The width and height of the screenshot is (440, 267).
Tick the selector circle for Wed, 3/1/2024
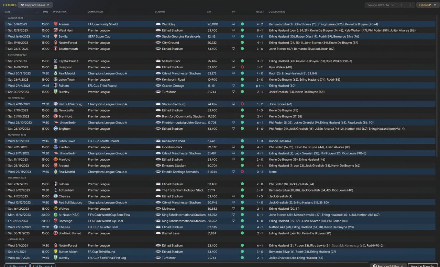(x=6, y=246)
